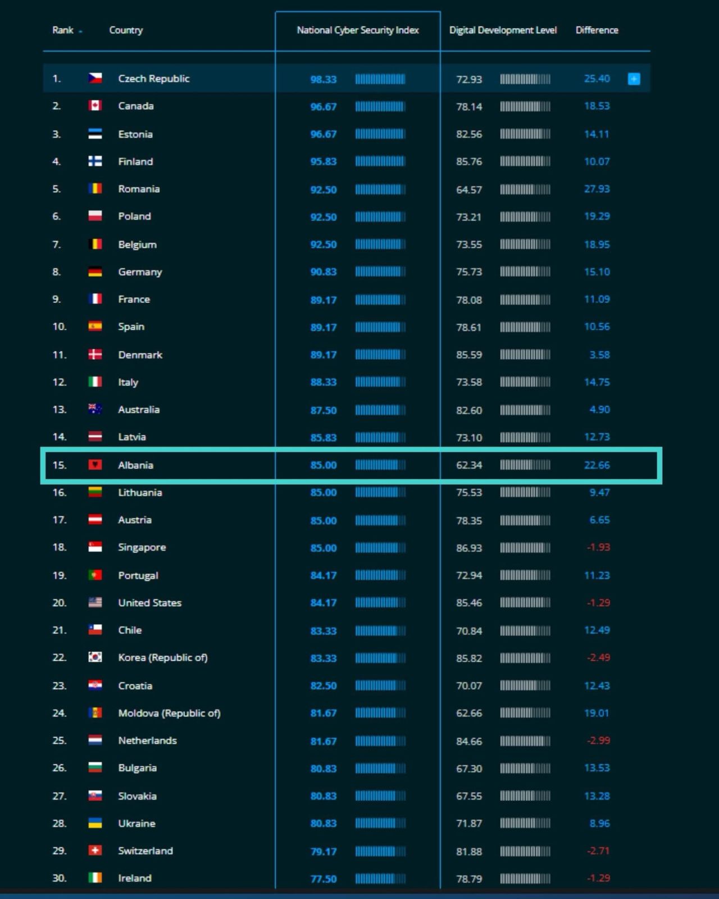Click Germany's 90.83 cyber security score
This screenshot has width=719, height=899.
point(324,272)
